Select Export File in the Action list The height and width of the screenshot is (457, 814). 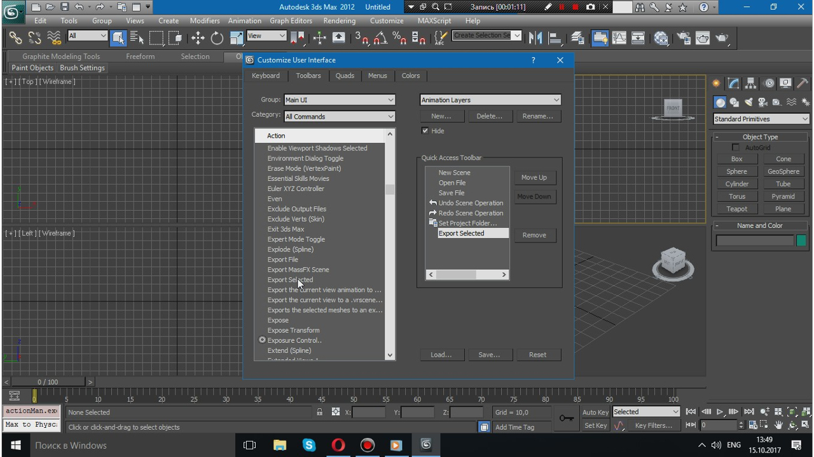pos(282,260)
